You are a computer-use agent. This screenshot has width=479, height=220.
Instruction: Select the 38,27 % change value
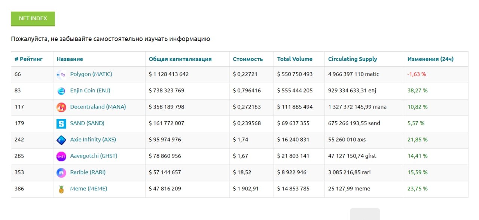pyautogui.click(x=417, y=91)
